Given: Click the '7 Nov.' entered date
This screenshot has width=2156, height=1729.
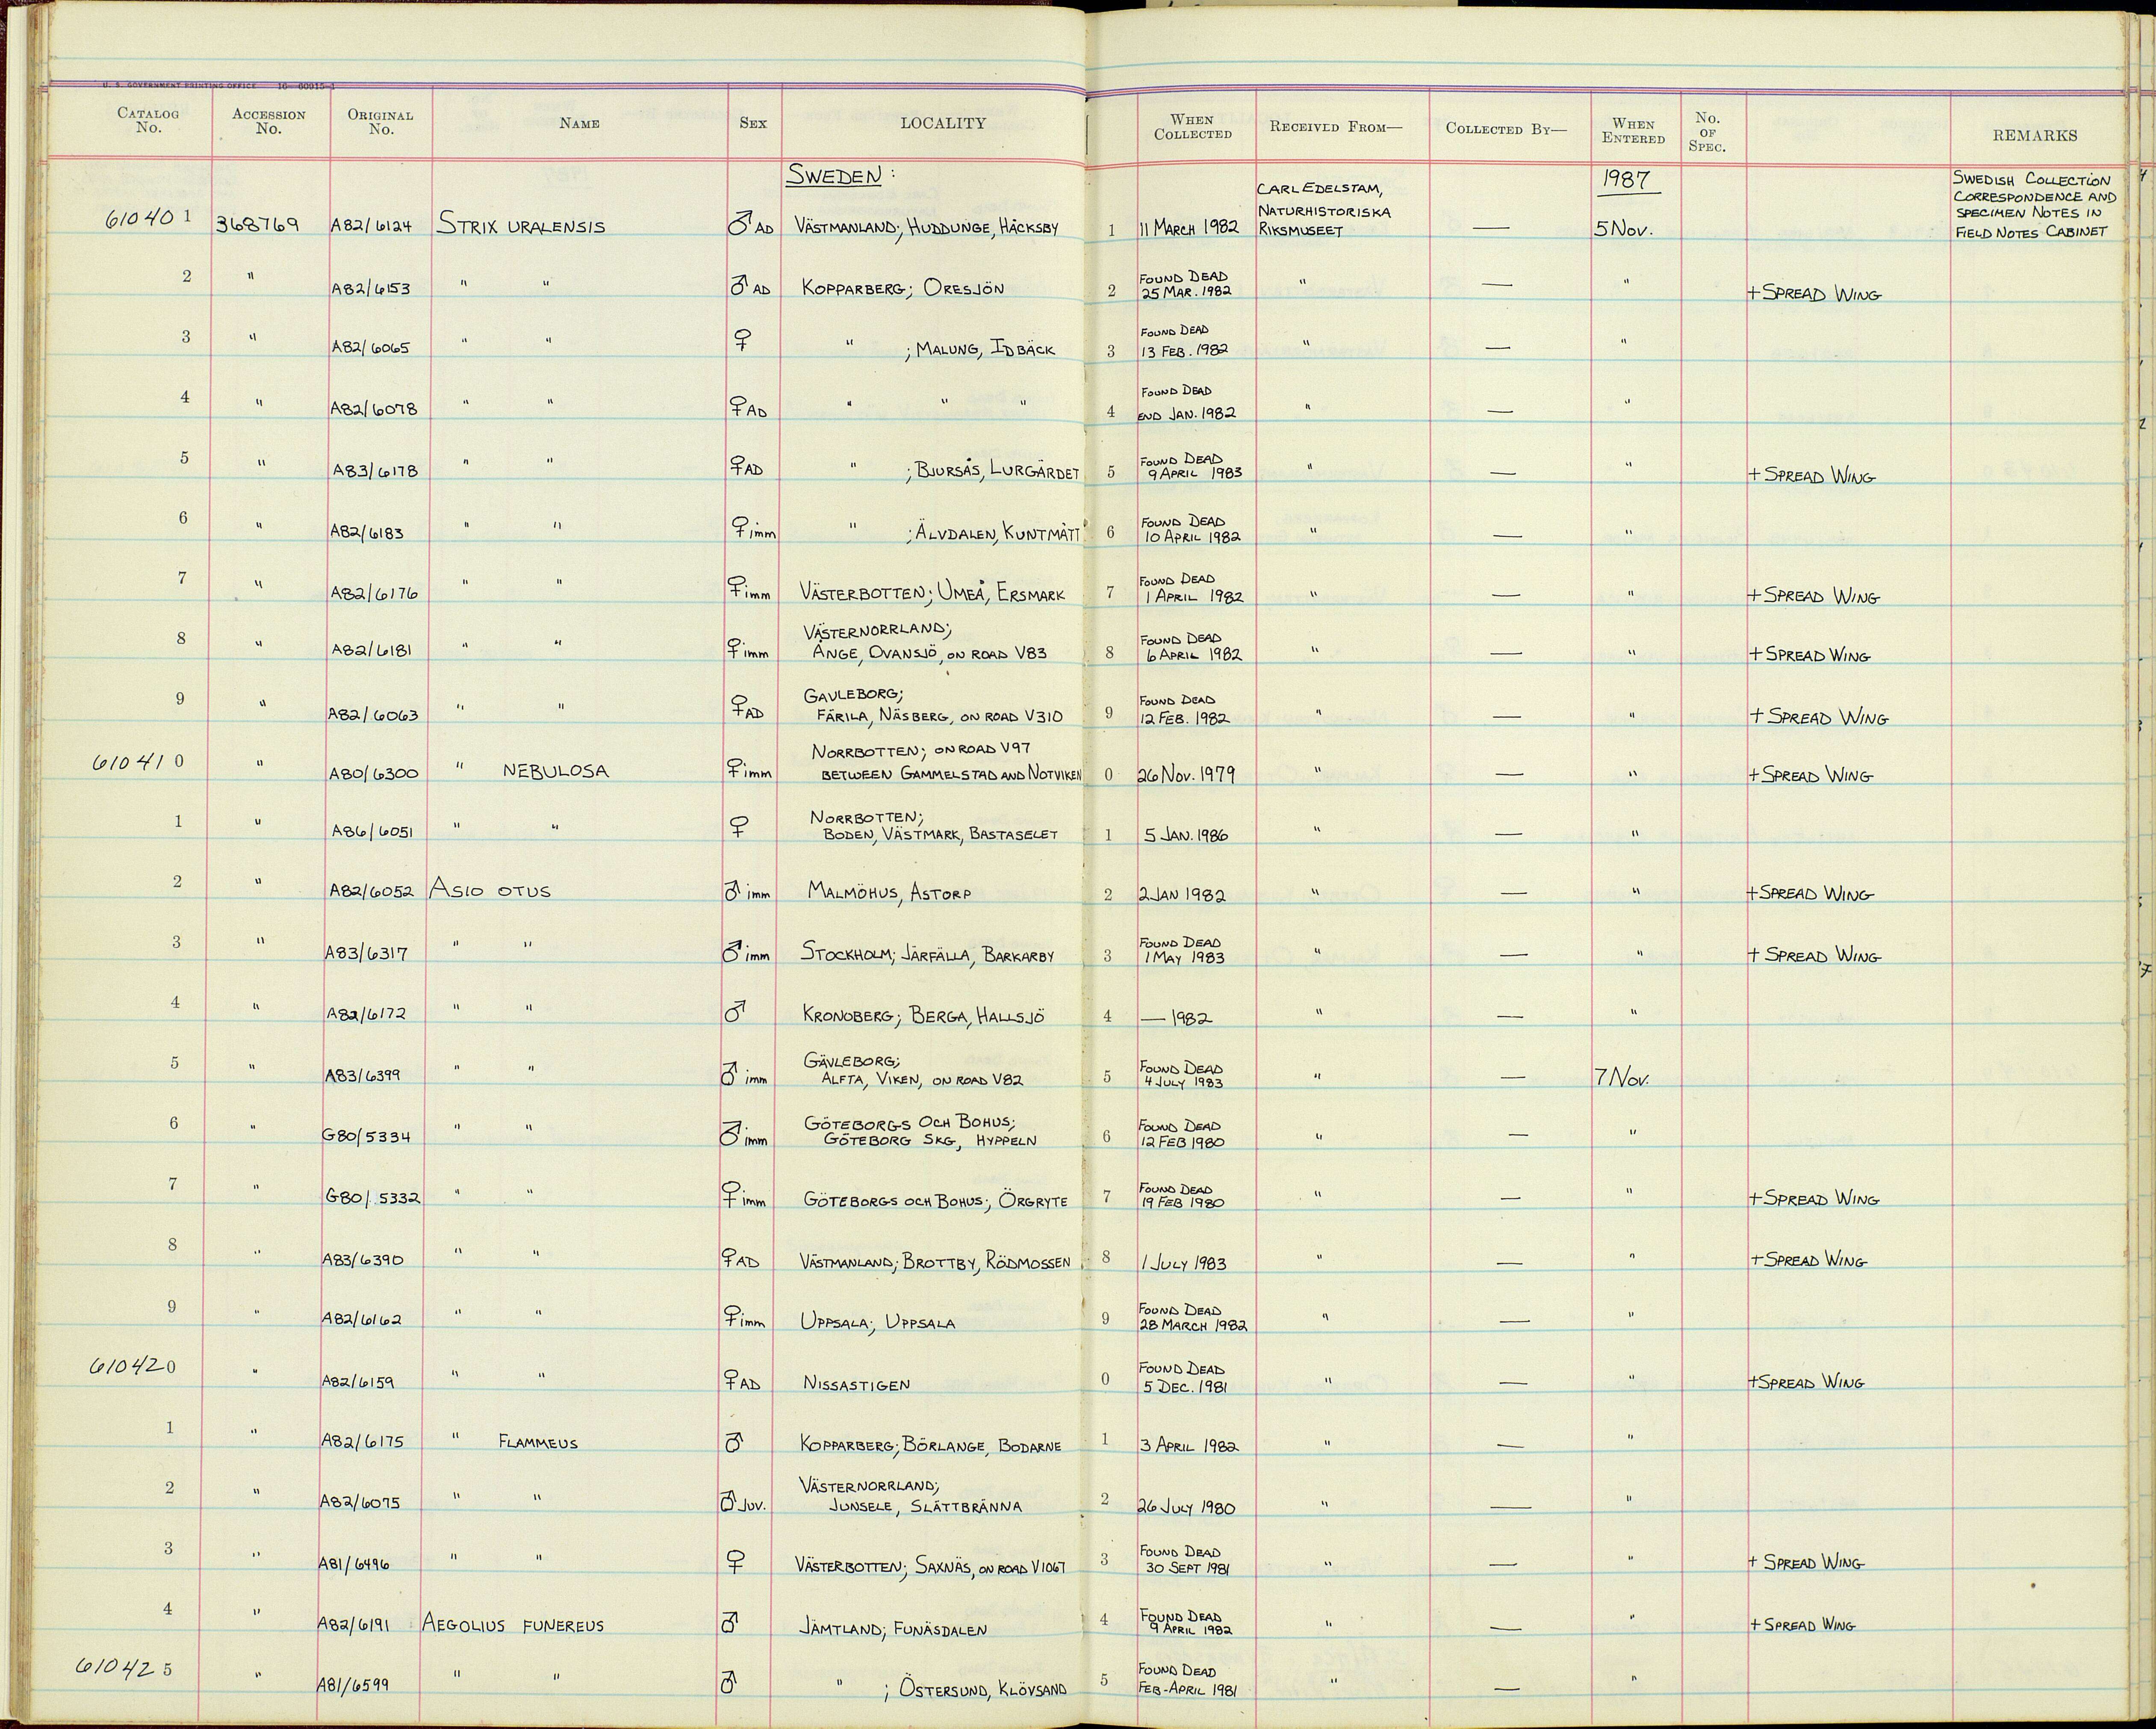Looking at the screenshot, I should pos(1621,1079).
